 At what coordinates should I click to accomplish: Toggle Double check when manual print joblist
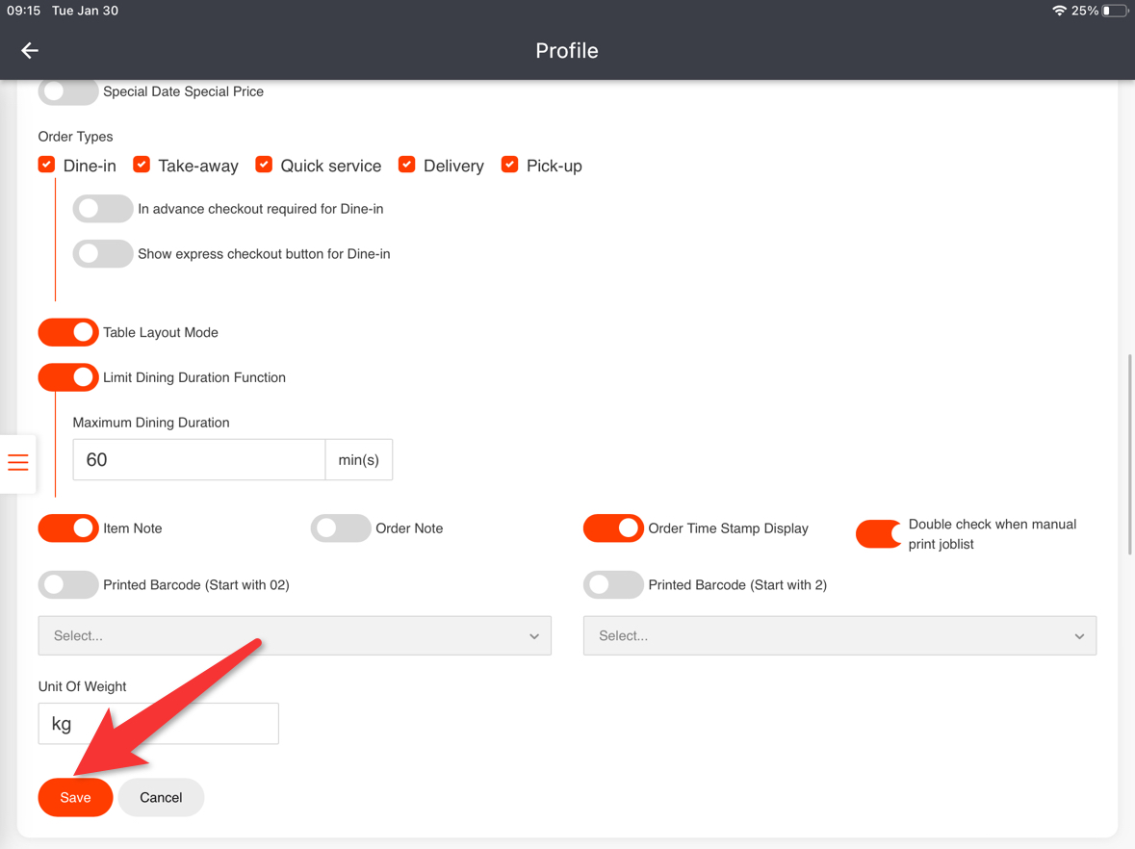pyautogui.click(x=879, y=534)
